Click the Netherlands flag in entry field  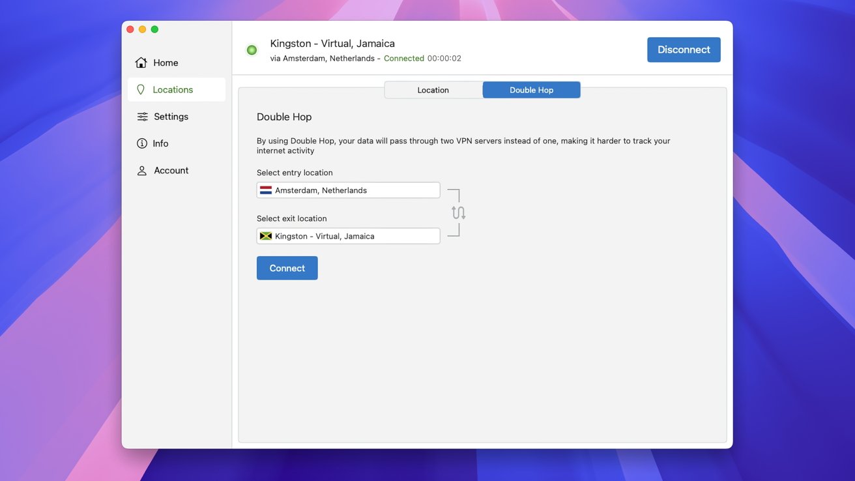pyautogui.click(x=266, y=190)
